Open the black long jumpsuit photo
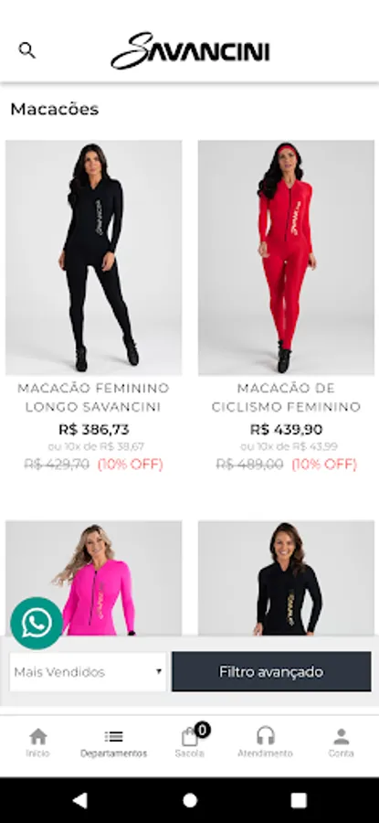Image resolution: width=379 pixels, height=823 pixels. point(94,257)
